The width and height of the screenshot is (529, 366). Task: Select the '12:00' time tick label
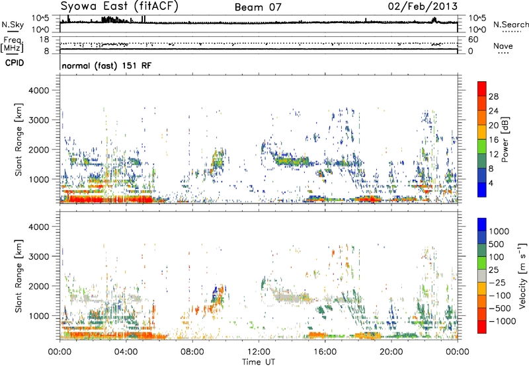(x=259, y=352)
